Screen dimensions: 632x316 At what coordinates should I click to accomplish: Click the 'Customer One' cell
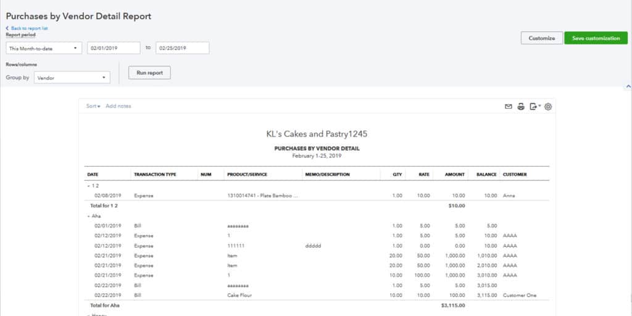pos(520,295)
